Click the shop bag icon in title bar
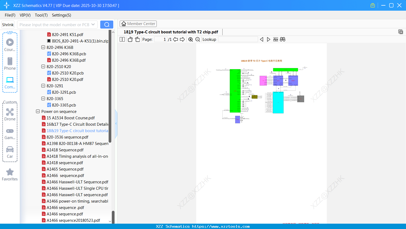This screenshot has width=406, height=229. [x=373, y=5]
